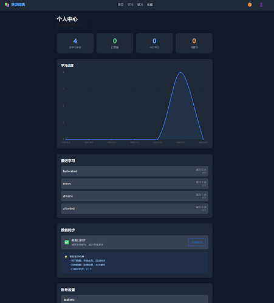Click the 数据同步 section title
The image size is (274, 303).
pos(68,230)
